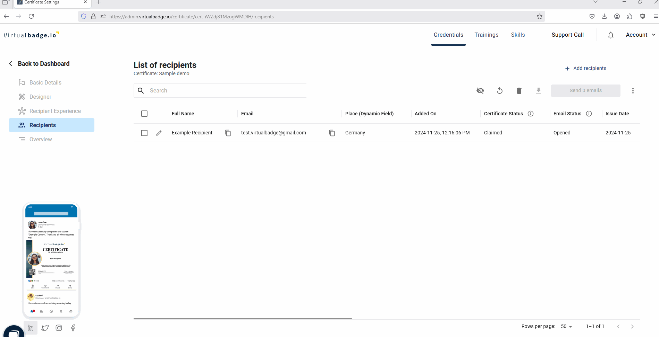Open Virtualbadge.io LinkedIn page icon
The height and width of the screenshot is (337, 659).
(31, 328)
